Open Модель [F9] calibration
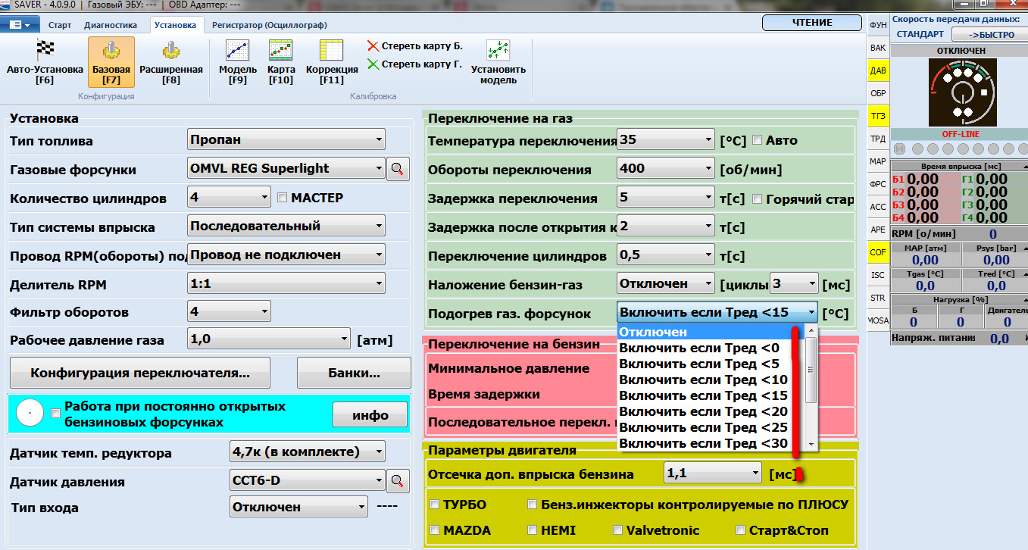Viewport: 1028px width, 550px height. [x=238, y=62]
